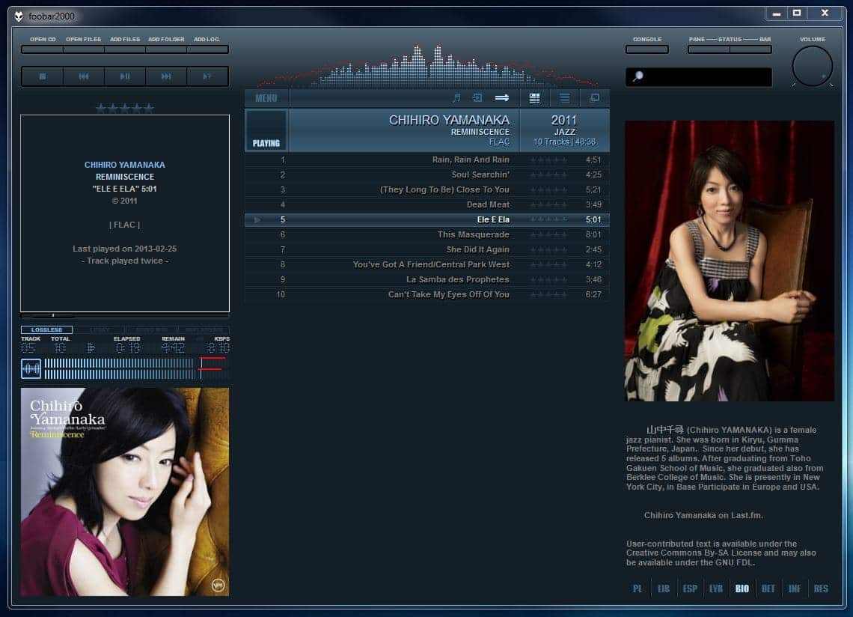Click the Add Loc. button
This screenshot has width=853, height=617.
click(x=207, y=49)
